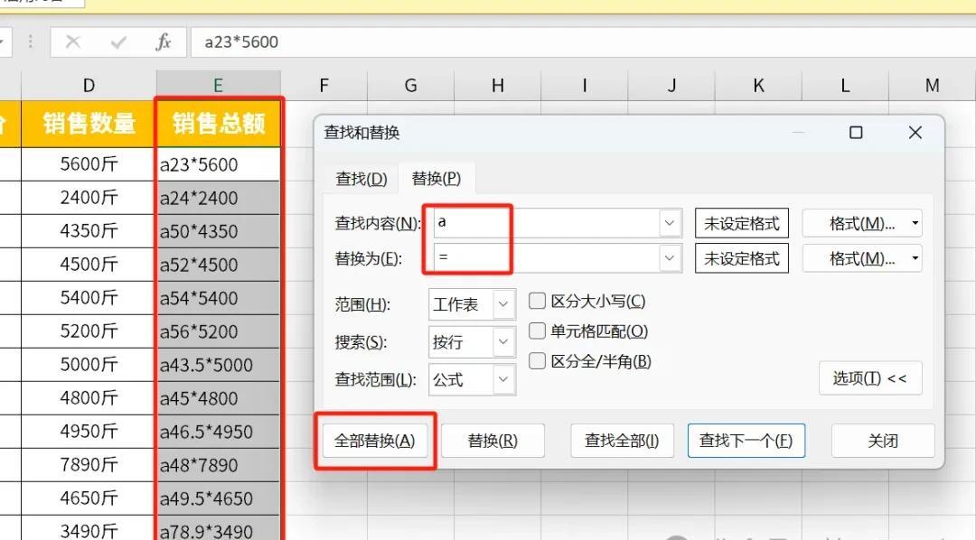The image size is (976, 540).
Task: Select the 替换(P) tab
Action: (x=436, y=179)
